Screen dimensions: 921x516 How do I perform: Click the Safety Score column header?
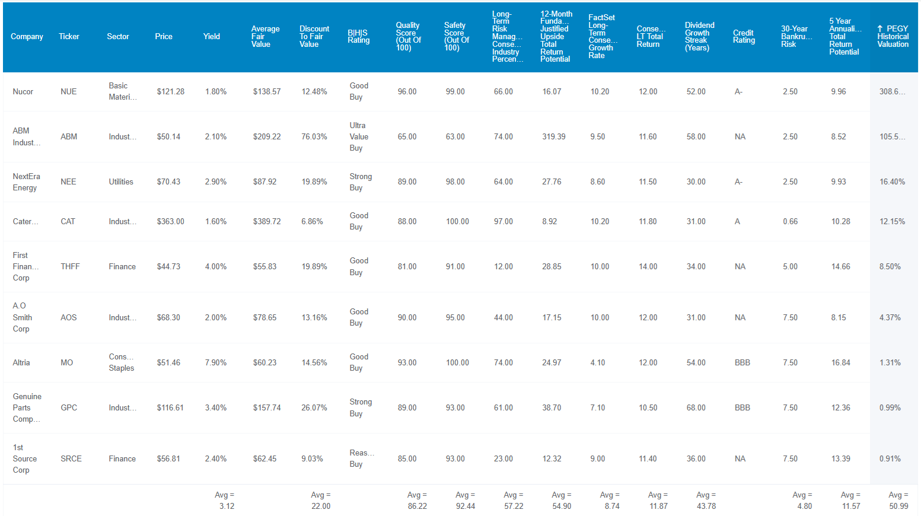[456, 37]
